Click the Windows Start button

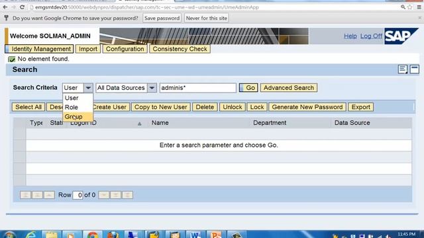[x=9, y=235]
